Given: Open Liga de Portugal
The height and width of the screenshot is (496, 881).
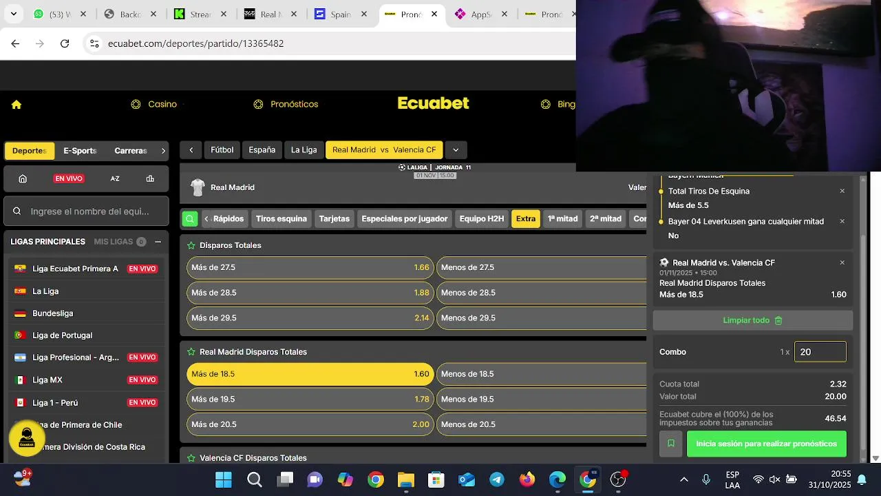Looking at the screenshot, I should pyautogui.click(x=86, y=335).
